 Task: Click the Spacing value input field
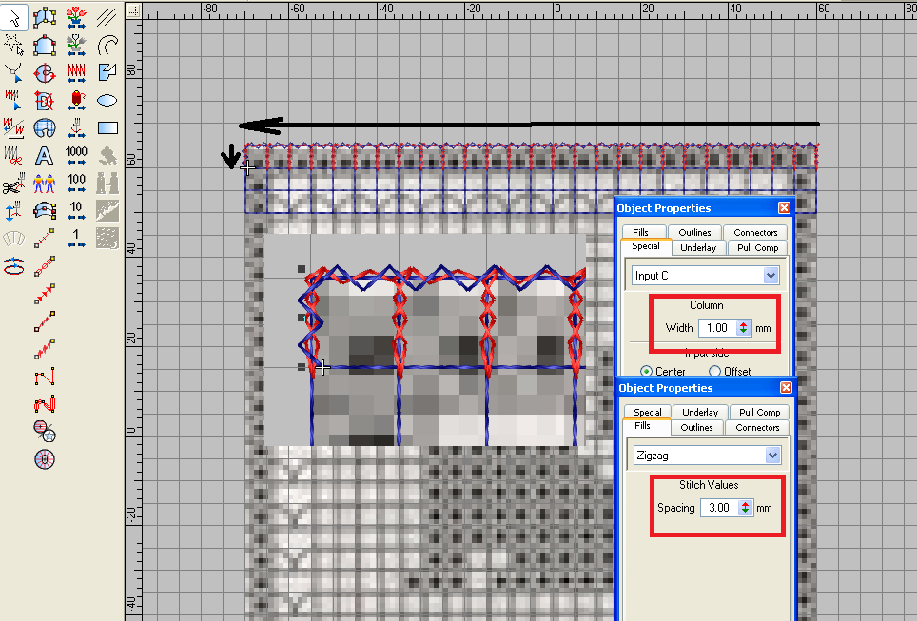pos(718,508)
